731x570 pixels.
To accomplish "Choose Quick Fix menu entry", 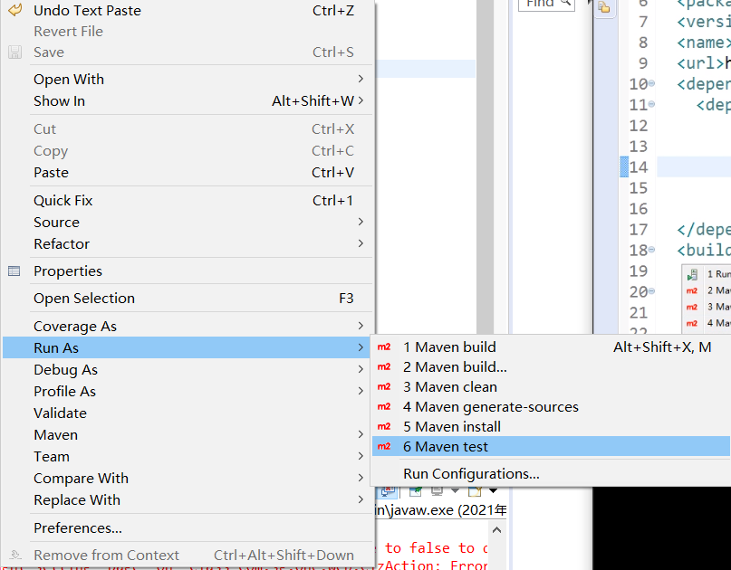I will tap(188, 200).
